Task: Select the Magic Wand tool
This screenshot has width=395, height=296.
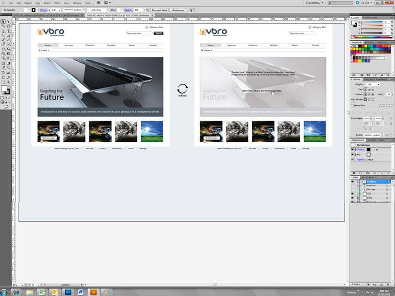Action: pos(3,26)
